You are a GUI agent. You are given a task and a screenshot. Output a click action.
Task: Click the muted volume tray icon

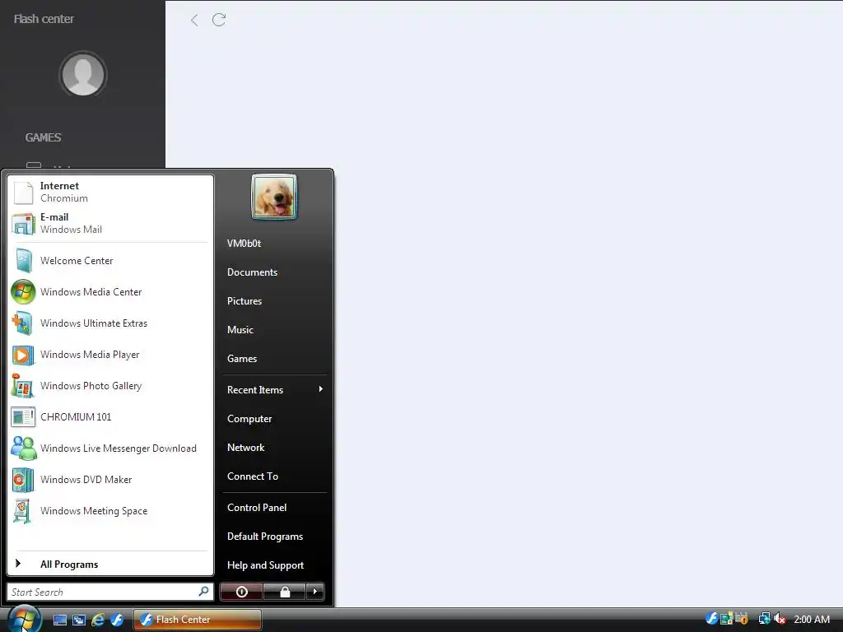pos(780,619)
